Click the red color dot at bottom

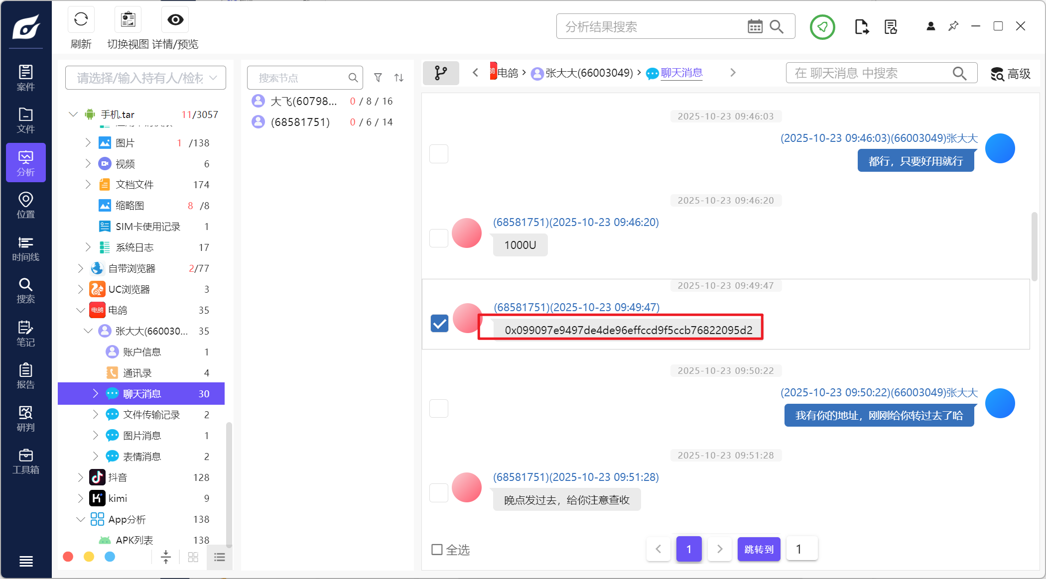tap(68, 557)
